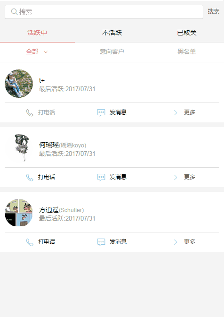Expand 更多 chevron for 何瑶瑶
The width and height of the screenshot is (224, 317).
click(x=176, y=177)
